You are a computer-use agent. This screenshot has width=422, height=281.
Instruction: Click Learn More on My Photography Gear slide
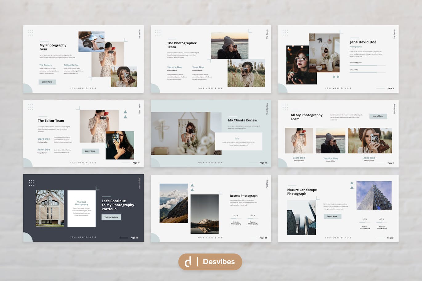coord(47,82)
